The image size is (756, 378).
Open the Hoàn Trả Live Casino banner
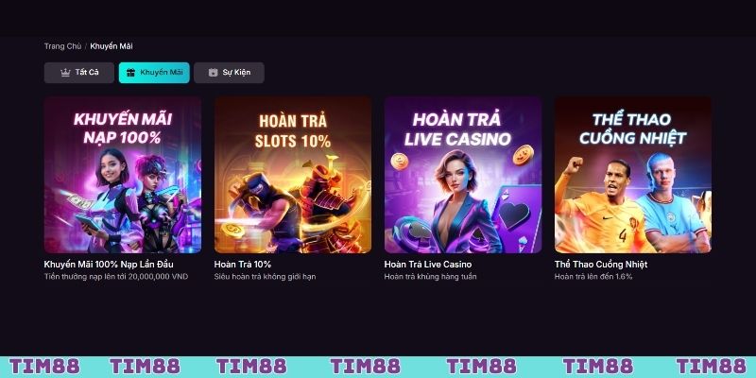463,175
